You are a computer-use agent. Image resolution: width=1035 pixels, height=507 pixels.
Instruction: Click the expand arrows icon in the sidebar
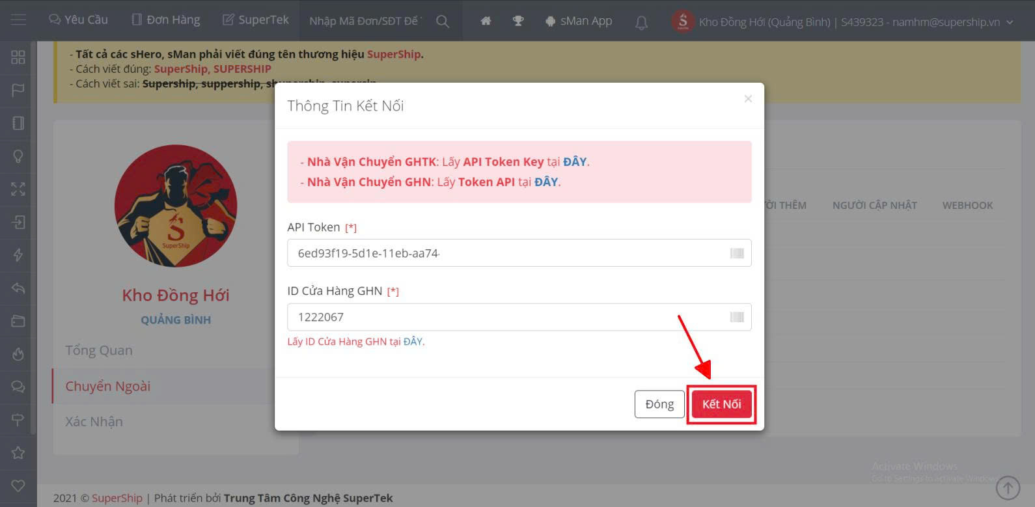pyautogui.click(x=18, y=189)
